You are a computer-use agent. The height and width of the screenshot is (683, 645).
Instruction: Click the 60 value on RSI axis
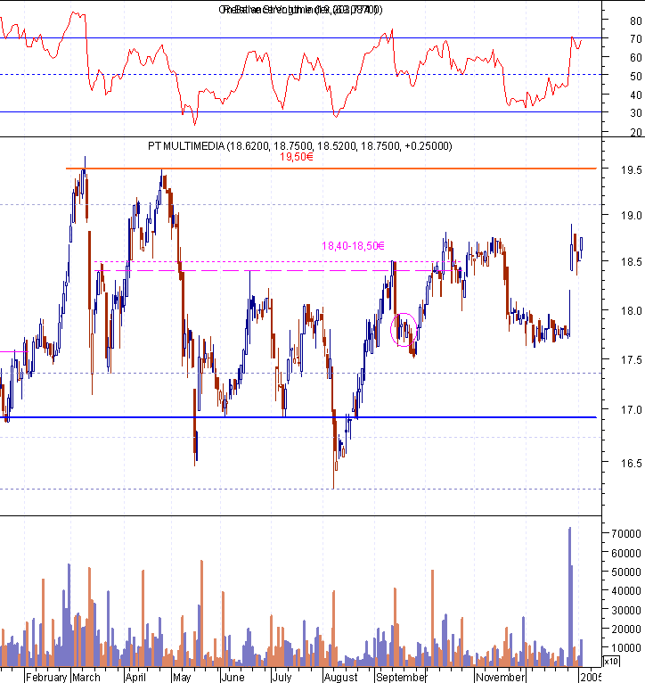pyautogui.click(x=636, y=57)
